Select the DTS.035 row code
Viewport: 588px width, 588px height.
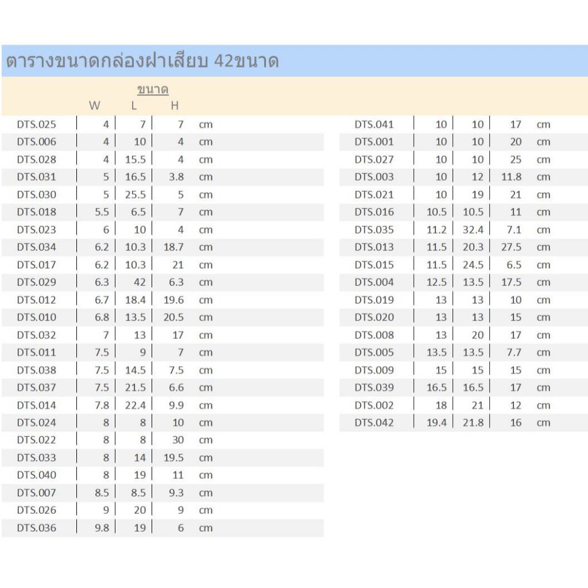pyautogui.click(x=374, y=230)
